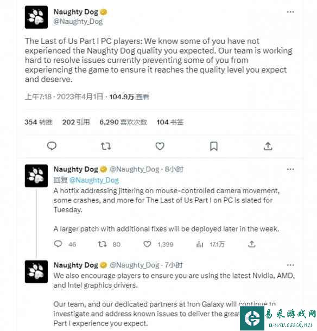Click the reply icon under main tweet
This screenshot has width=317, height=331.
[52, 146]
